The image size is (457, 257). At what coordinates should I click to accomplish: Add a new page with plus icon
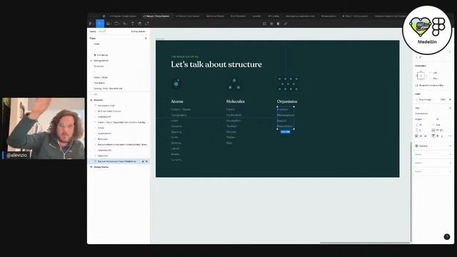click(x=146, y=38)
